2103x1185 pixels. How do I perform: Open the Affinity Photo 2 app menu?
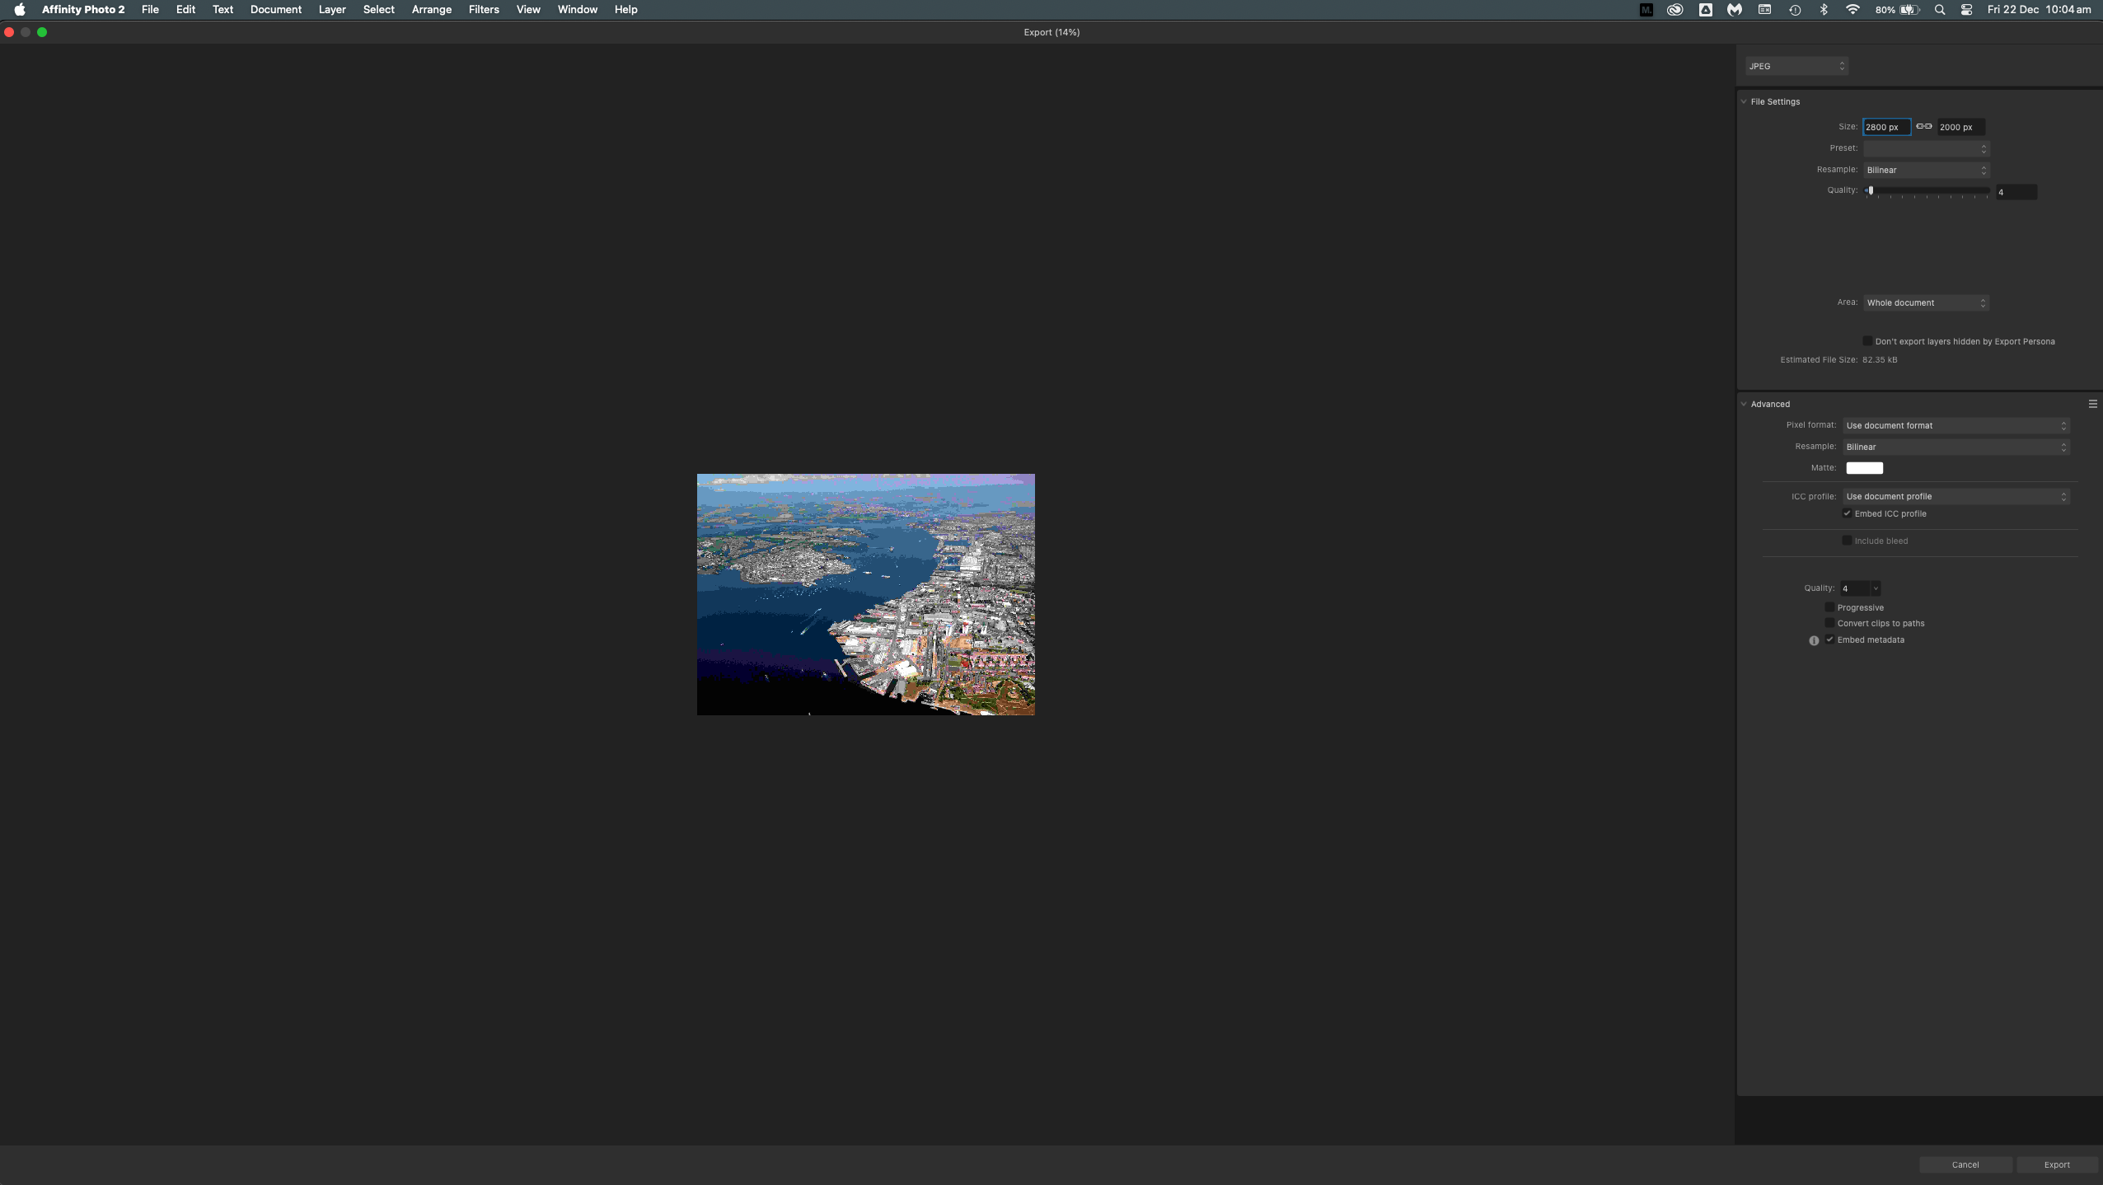pyautogui.click(x=83, y=10)
